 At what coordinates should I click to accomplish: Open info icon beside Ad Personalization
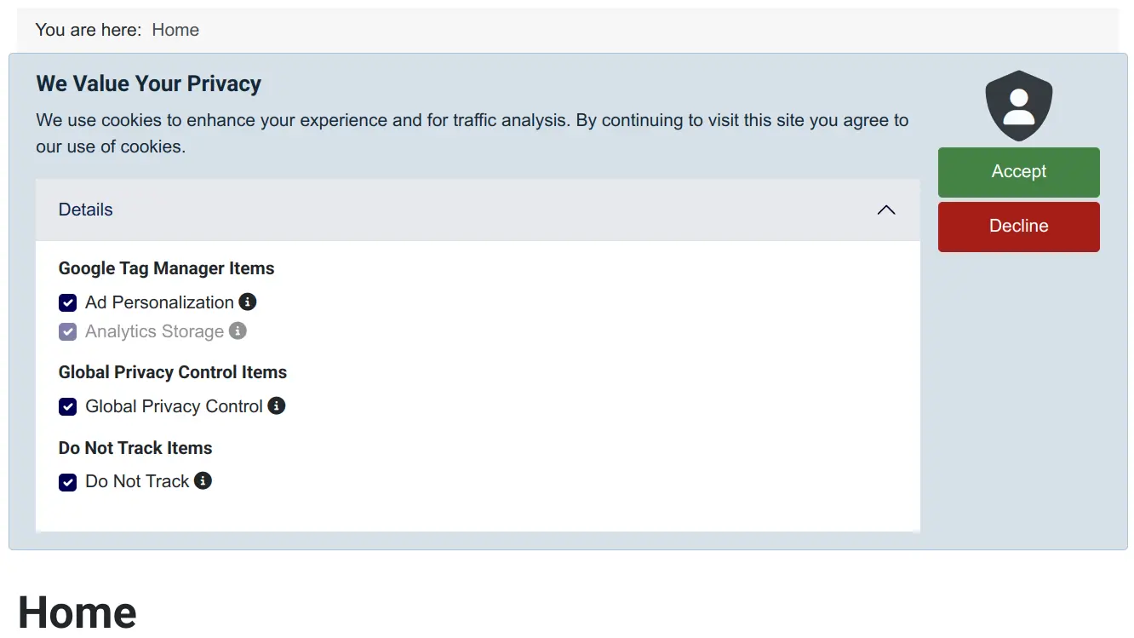pyautogui.click(x=248, y=302)
